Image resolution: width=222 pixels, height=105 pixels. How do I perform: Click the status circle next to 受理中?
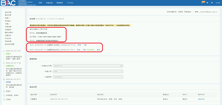[x=4, y=91]
